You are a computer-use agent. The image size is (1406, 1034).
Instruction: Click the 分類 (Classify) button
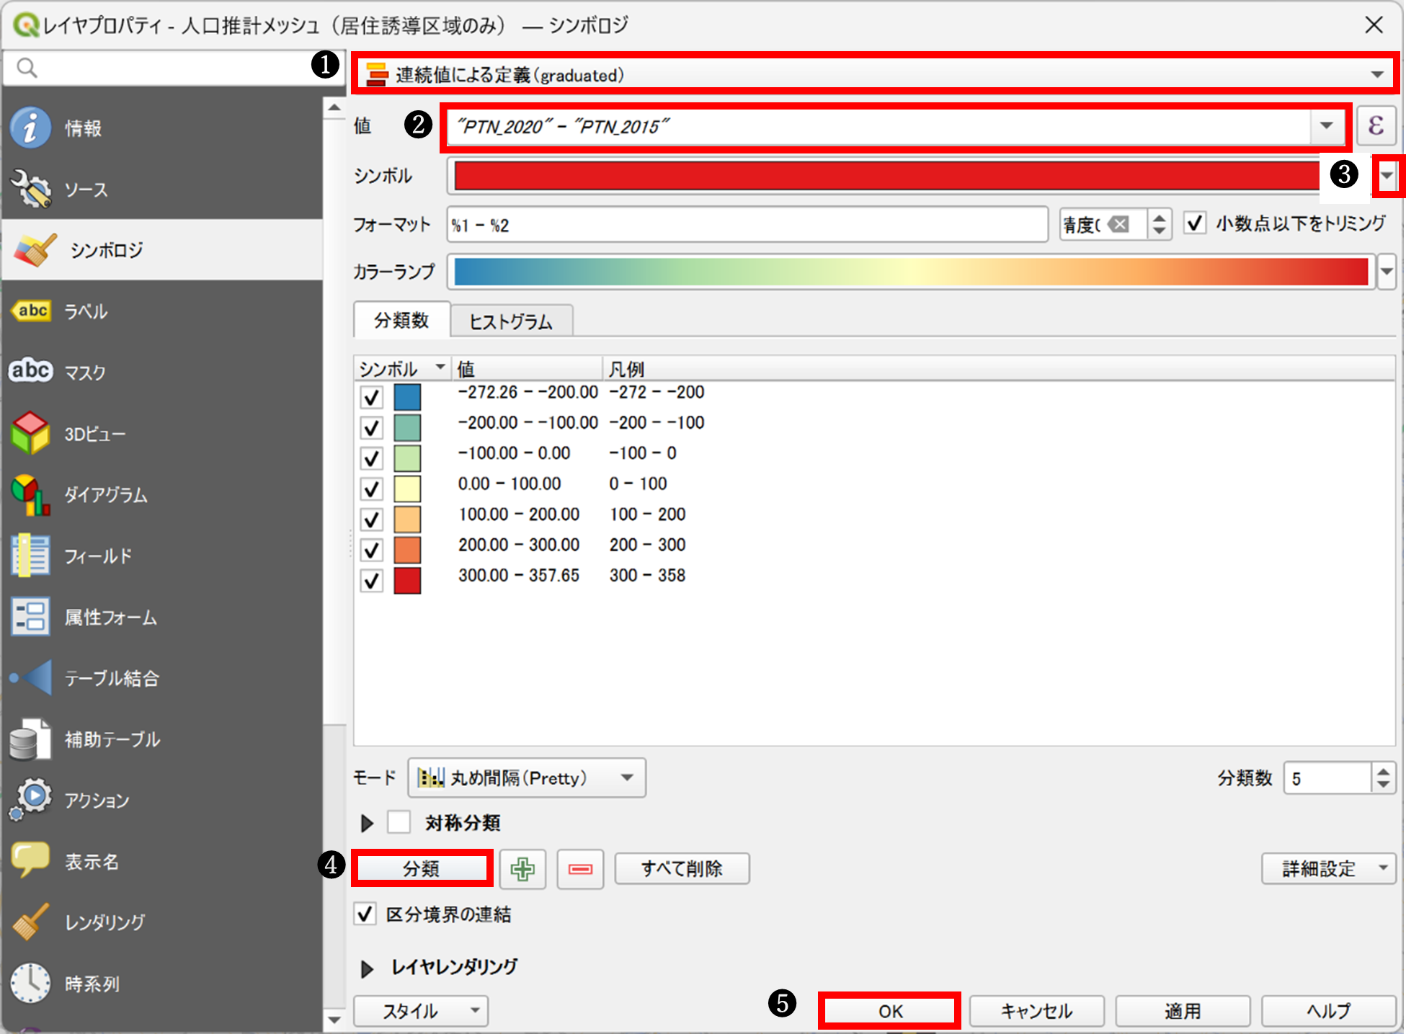[422, 869]
